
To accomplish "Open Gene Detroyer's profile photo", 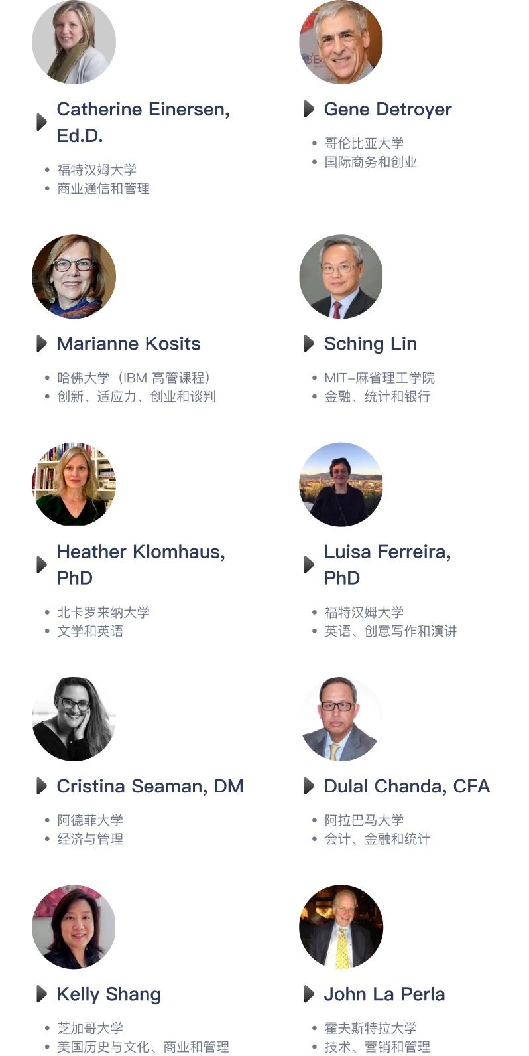I will [341, 42].
